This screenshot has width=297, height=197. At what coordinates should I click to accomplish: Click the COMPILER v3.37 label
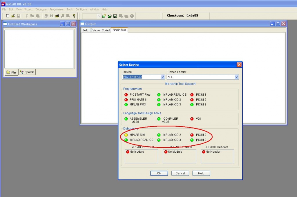170,120
